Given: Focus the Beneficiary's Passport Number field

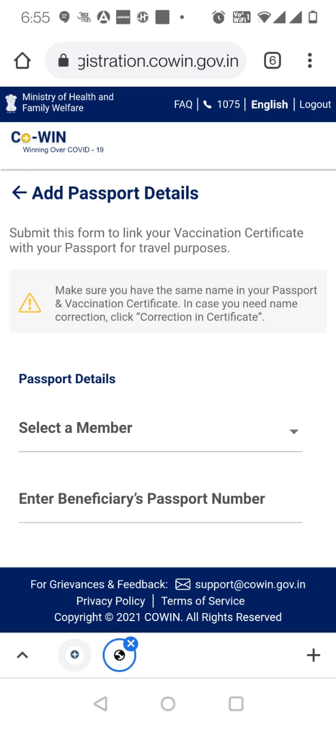Looking at the screenshot, I should pos(160,501).
